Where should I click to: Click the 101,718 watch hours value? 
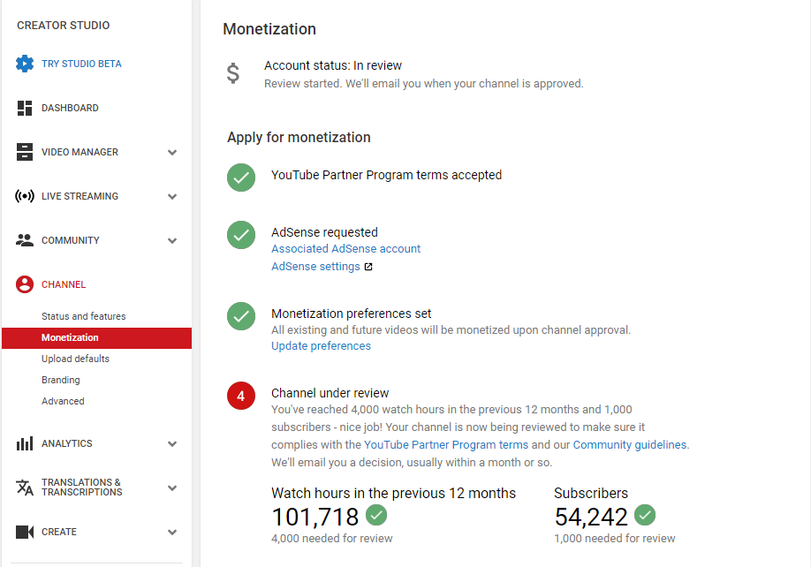[315, 517]
